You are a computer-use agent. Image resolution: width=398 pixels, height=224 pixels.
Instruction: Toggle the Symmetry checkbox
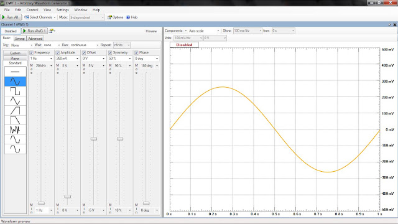[110, 52]
